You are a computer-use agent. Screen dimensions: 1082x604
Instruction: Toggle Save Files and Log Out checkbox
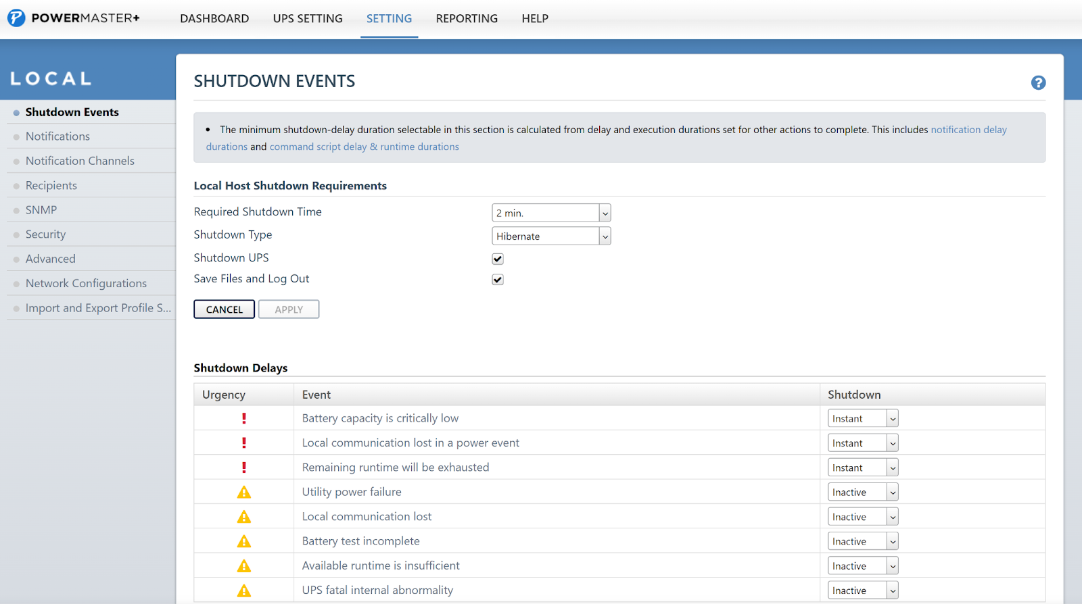[498, 280]
